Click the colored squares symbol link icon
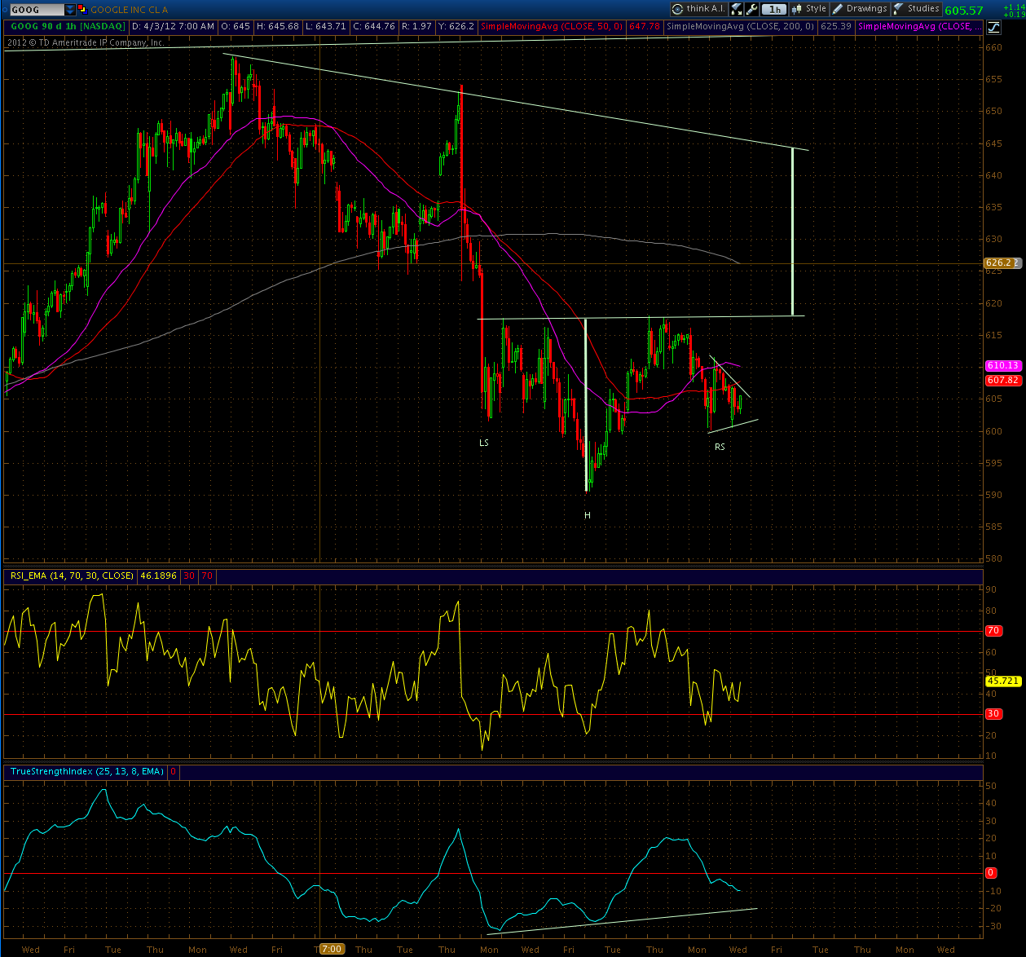This screenshot has height=957, width=1026. point(82,10)
